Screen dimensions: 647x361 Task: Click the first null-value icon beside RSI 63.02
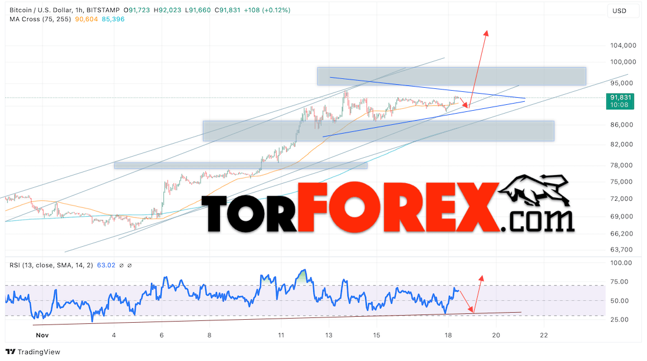121,266
